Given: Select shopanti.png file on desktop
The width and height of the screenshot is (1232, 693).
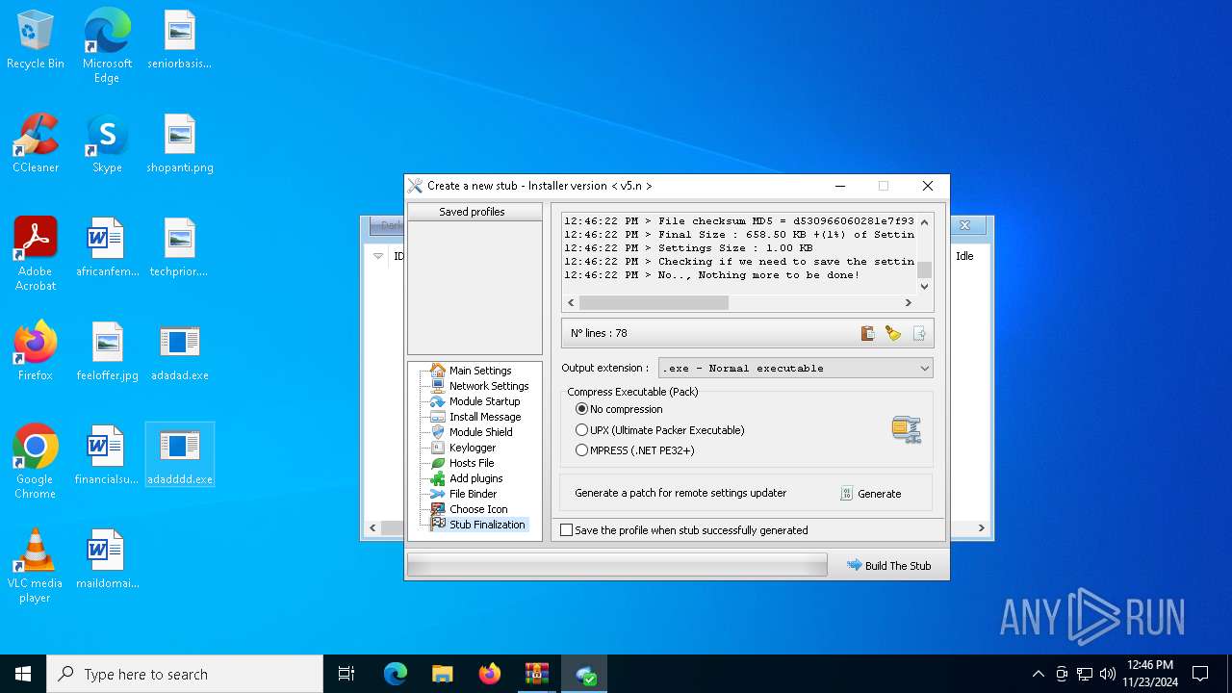Looking at the screenshot, I should coord(180,143).
